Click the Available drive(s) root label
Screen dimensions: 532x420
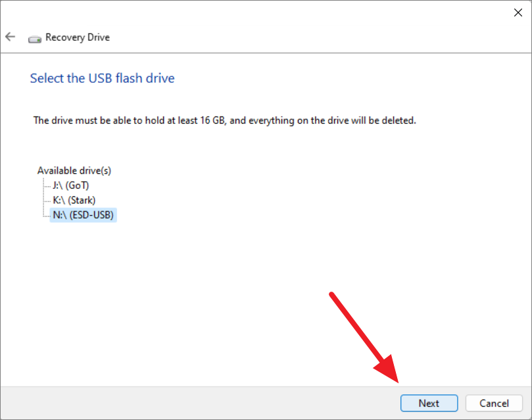[x=74, y=171]
